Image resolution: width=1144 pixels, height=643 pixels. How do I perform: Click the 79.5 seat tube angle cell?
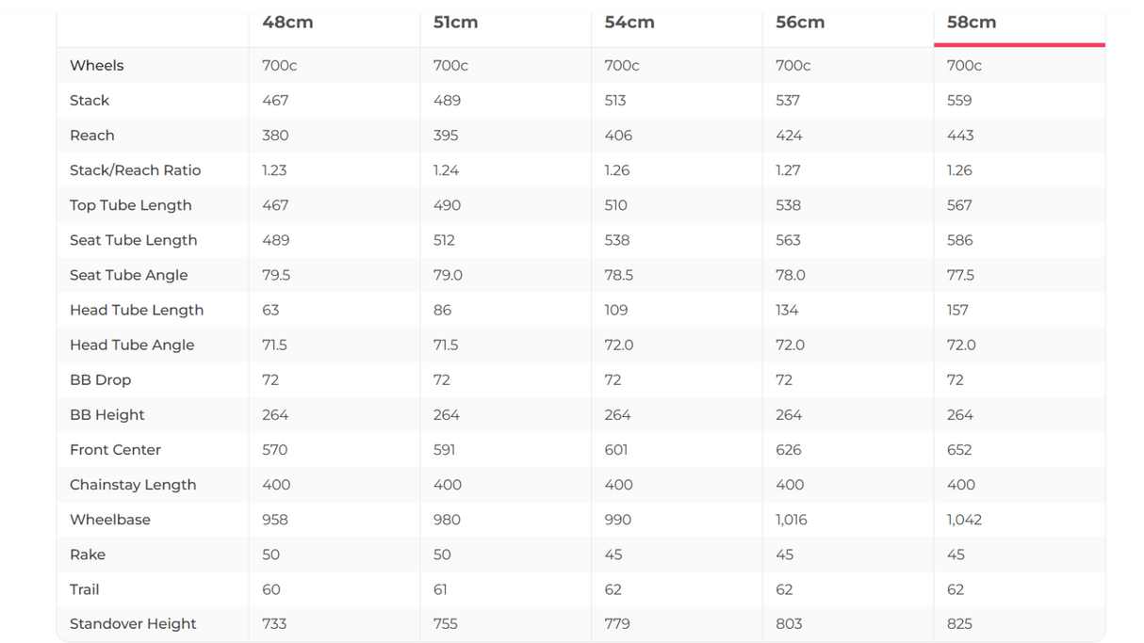(276, 275)
